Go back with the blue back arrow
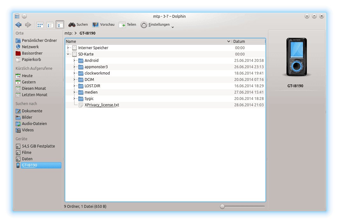 [x=18, y=25]
